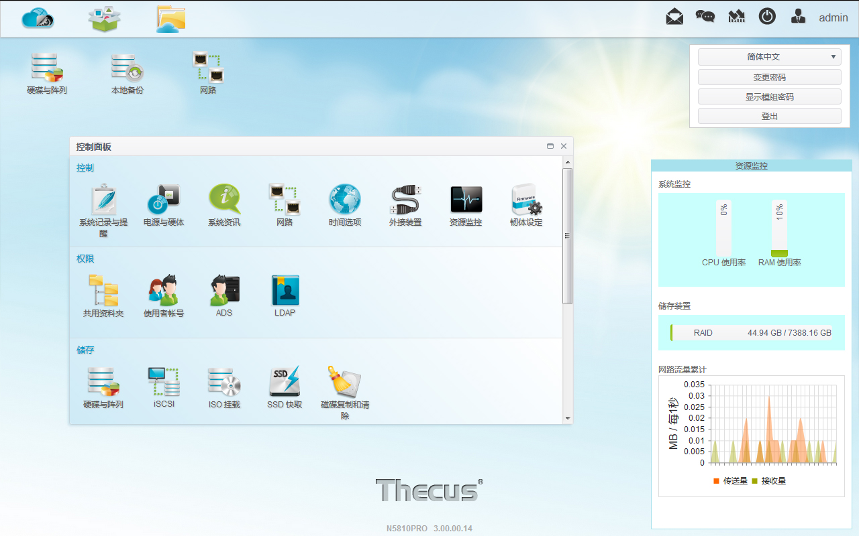Image resolution: width=859 pixels, height=536 pixels.
Task: Open the mail notification icon in top bar
Action: click(674, 17)
